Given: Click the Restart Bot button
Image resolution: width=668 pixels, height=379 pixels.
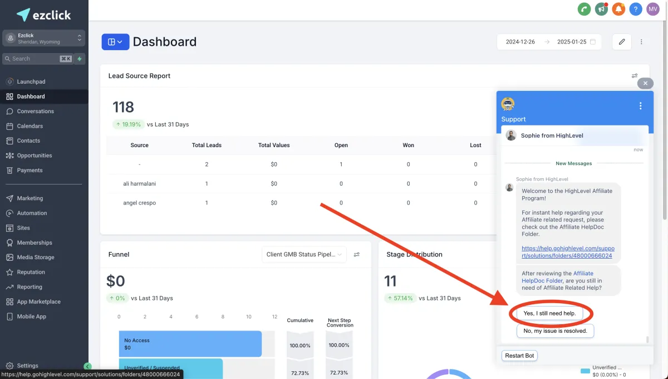Looking at the screenshot, I should (x=519, y=355).
